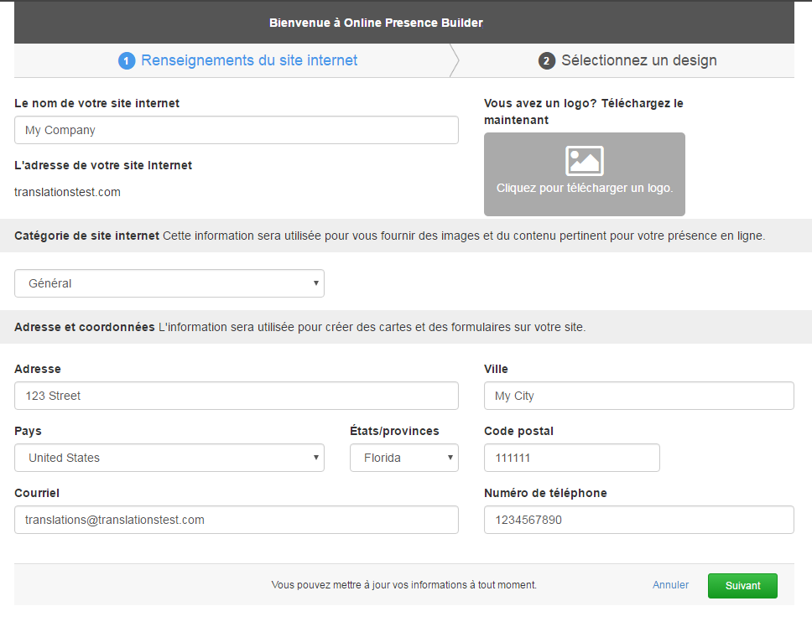
Task: Click the translationstest.com site address text
Action: [67, 192]
